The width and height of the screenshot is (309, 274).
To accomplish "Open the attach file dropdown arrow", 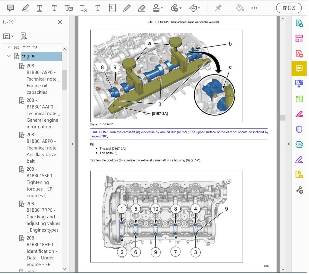I will pyautogui.click(x=180, y=8).
